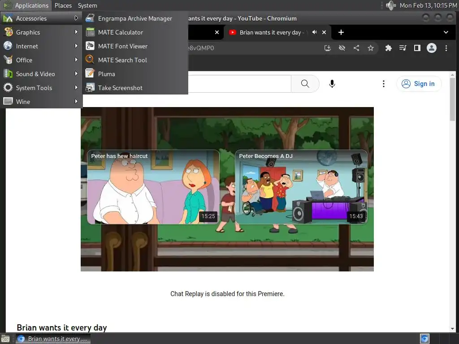This screenshot has width=459, height=344.
Task: Mute the tab audio speaker icon
Action: 314,32
